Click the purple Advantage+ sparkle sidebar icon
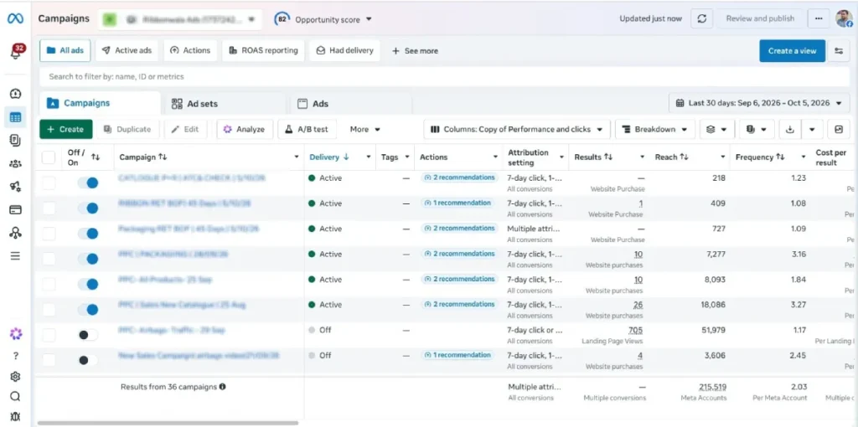Screen dimensions: 858x427 pos(15,333)
